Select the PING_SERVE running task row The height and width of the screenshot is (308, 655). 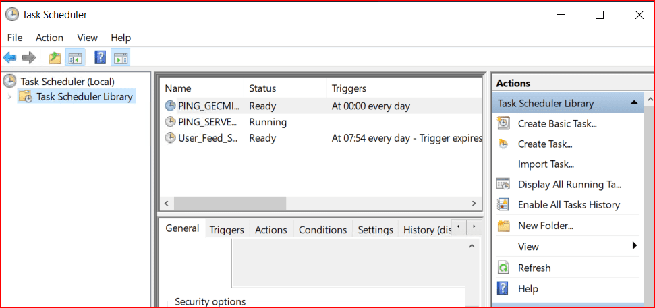pyautogui.click(x=207, y=122)
